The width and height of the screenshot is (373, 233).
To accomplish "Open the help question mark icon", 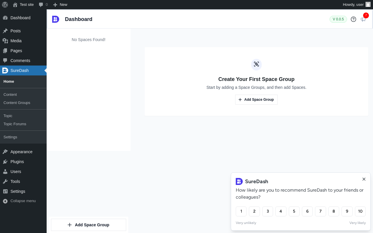I will (x=353, y=19).
